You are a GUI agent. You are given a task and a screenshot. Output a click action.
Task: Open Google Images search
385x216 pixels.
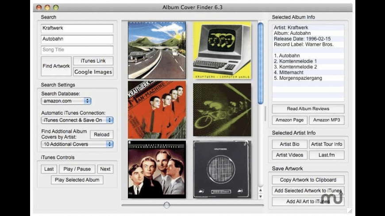(x=93, y=72)
